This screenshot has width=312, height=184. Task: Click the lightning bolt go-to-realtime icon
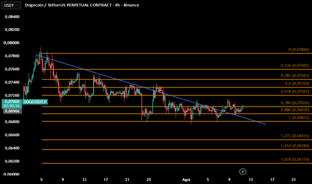[x=243, y=172]
